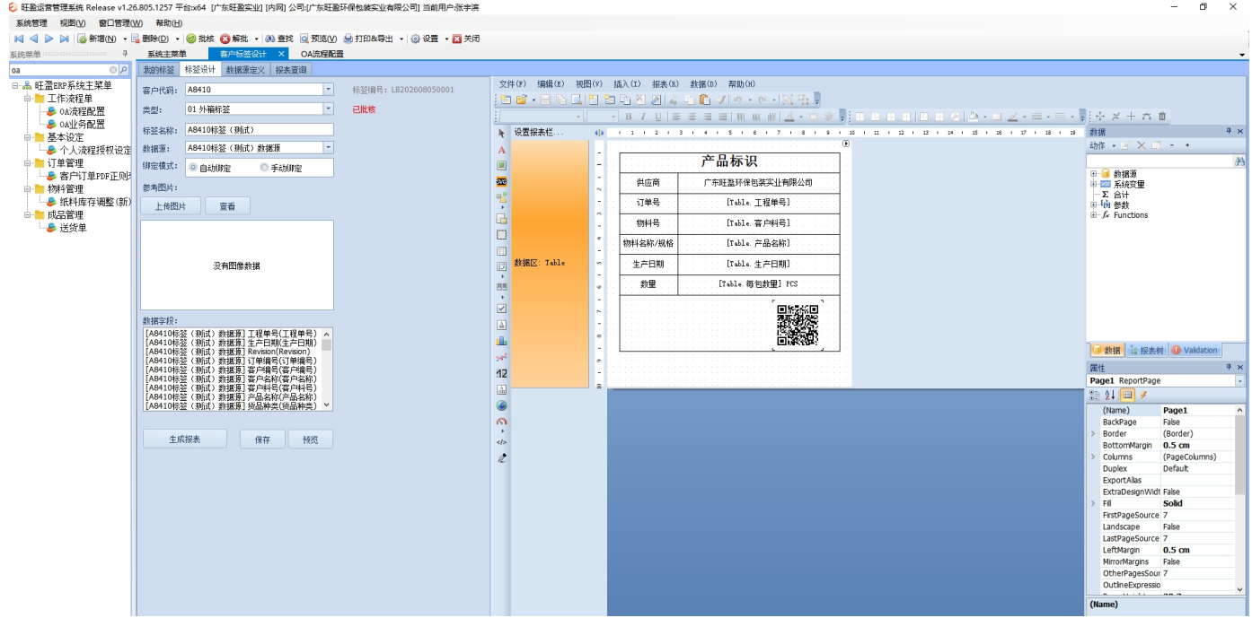Open 预览 preview from main toolbar
1252x618 pixels.
pos(319,39)
